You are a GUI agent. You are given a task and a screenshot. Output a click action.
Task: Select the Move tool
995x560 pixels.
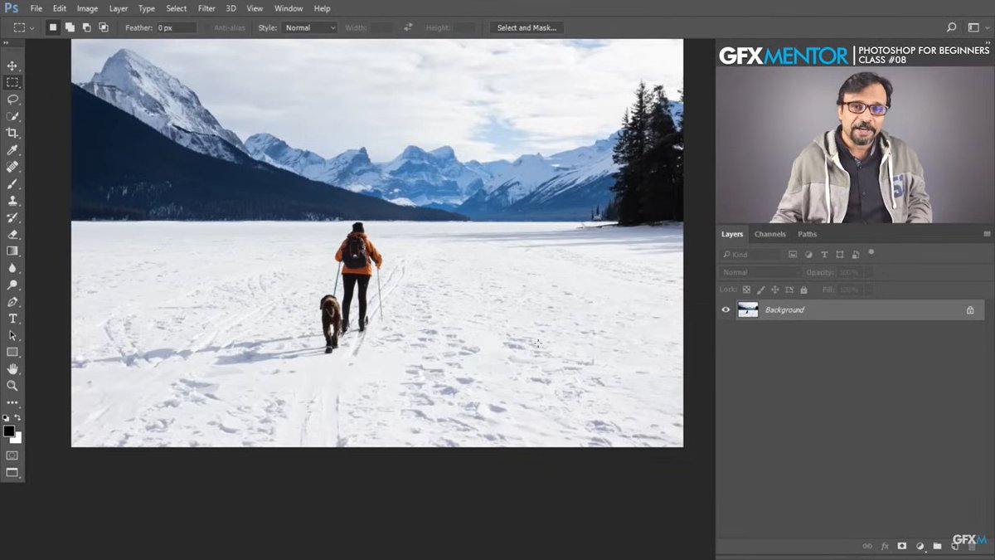coord(12,66)
